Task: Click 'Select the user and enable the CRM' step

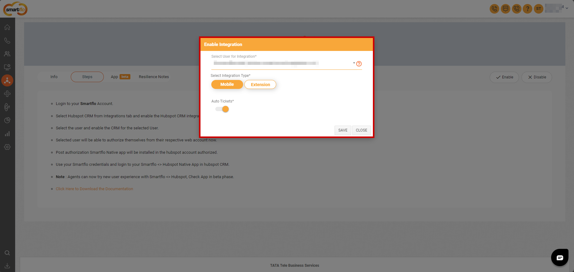Action: click(107, 128)
